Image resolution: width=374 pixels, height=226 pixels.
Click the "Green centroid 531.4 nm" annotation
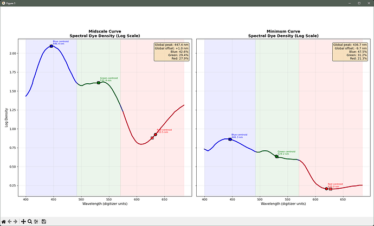(109, 79)
